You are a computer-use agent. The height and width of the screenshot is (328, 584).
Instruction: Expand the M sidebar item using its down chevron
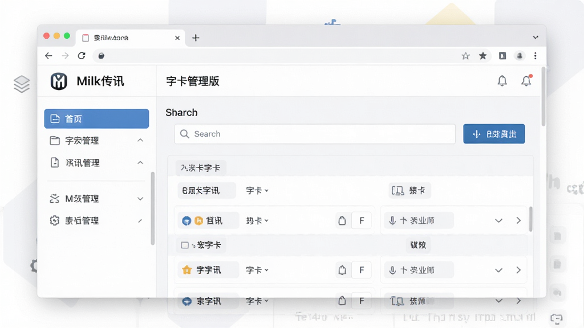(x=140, y=199)
